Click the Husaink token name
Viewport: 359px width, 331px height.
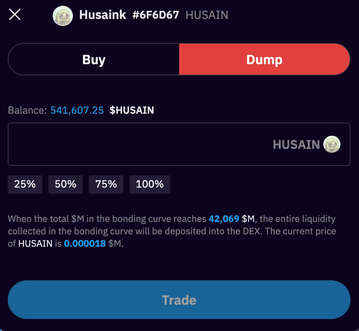[x=102, y=15]
